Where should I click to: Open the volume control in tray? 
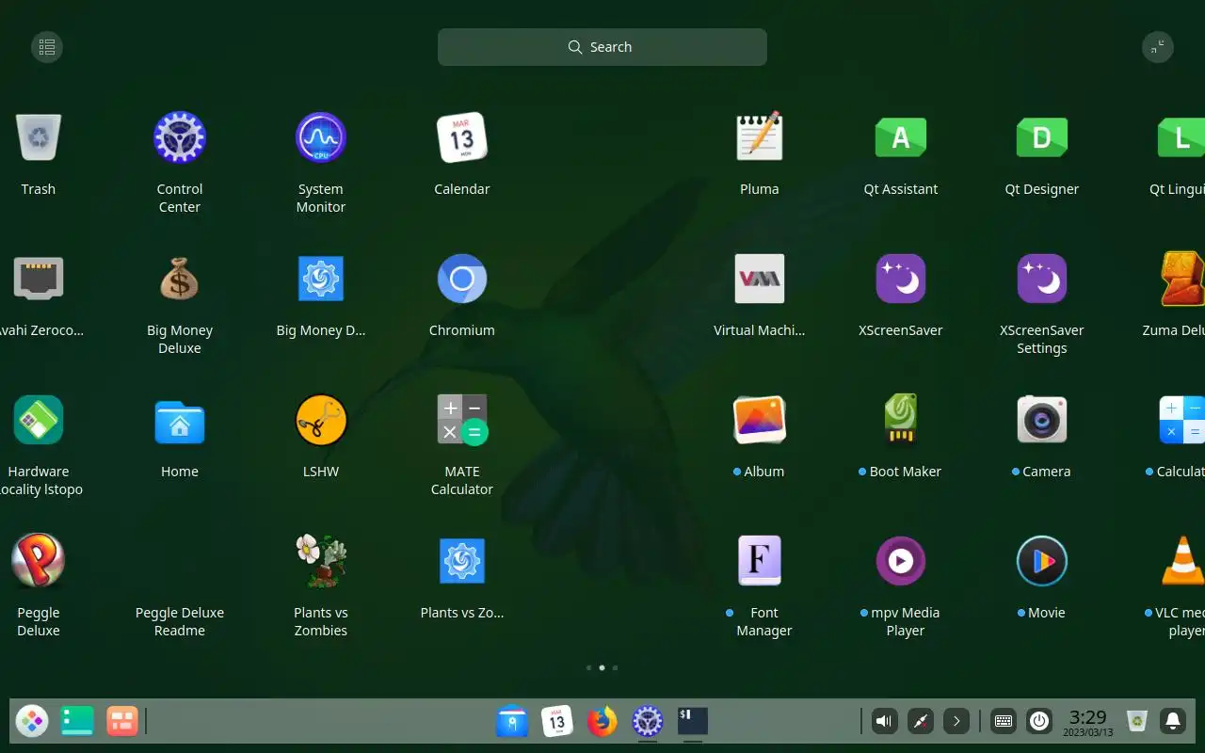point(885,722)
